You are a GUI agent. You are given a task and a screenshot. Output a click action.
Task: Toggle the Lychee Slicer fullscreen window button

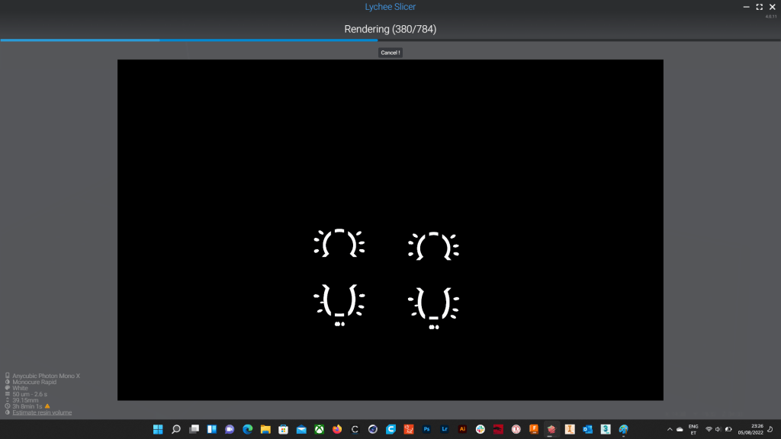point(759,6)
